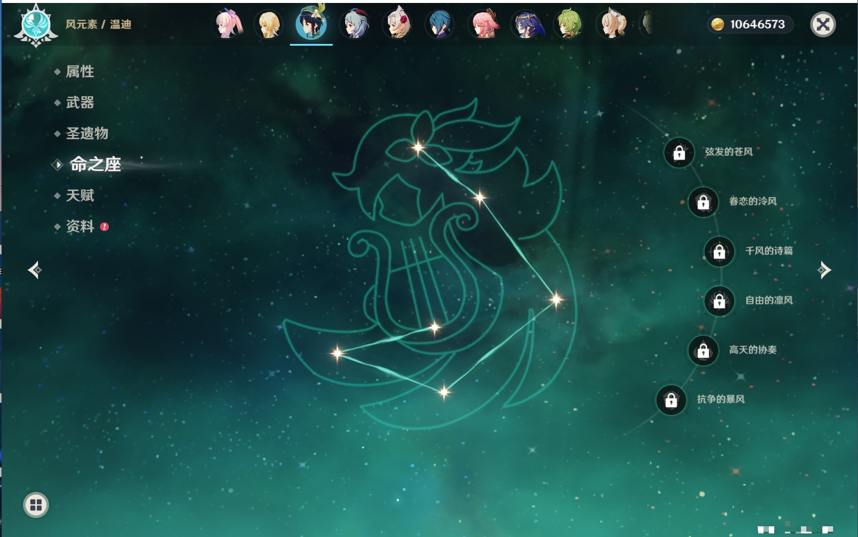The image size is (858, 537).
Task: Open the 属性 attributes menu
Action: 80,72
